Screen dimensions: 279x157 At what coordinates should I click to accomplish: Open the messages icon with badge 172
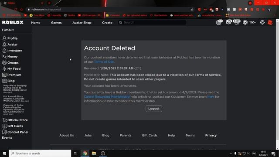coord(228,22)
